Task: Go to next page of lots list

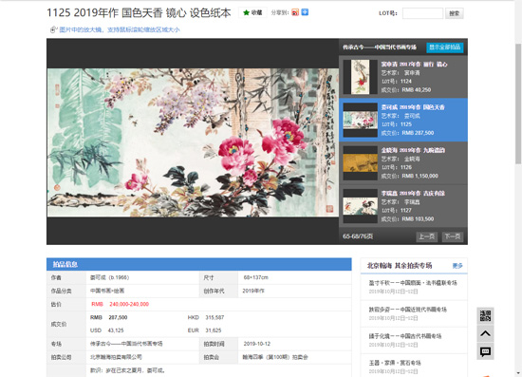Action: click(x=453, y=236)
